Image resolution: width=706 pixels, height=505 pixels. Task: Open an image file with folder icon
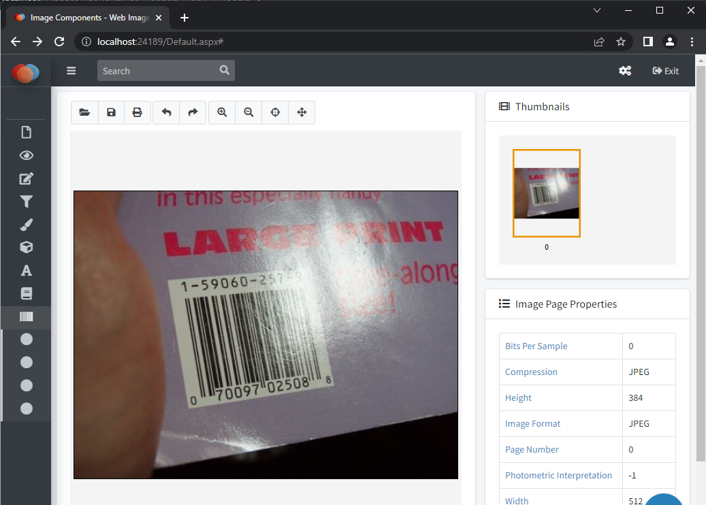click(x=84, y=112)
